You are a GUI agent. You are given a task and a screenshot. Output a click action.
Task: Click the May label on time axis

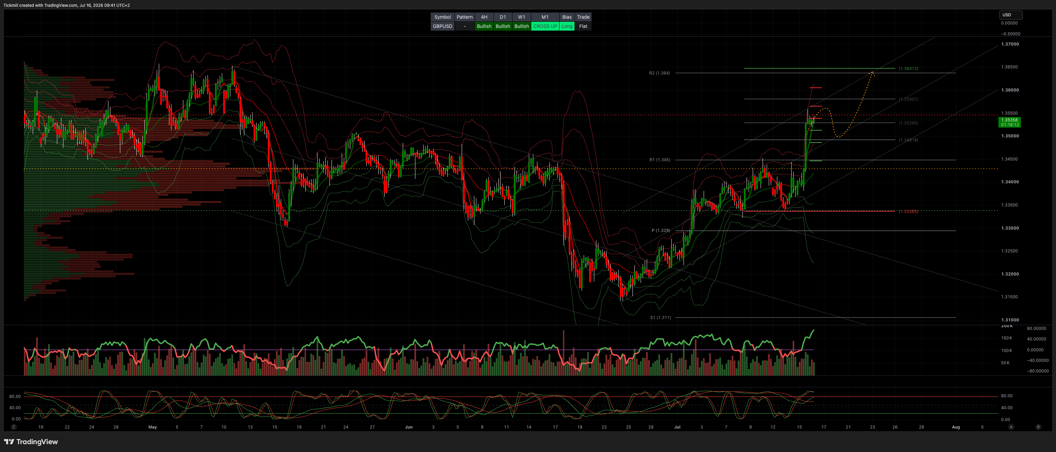(x=153, y=427)
